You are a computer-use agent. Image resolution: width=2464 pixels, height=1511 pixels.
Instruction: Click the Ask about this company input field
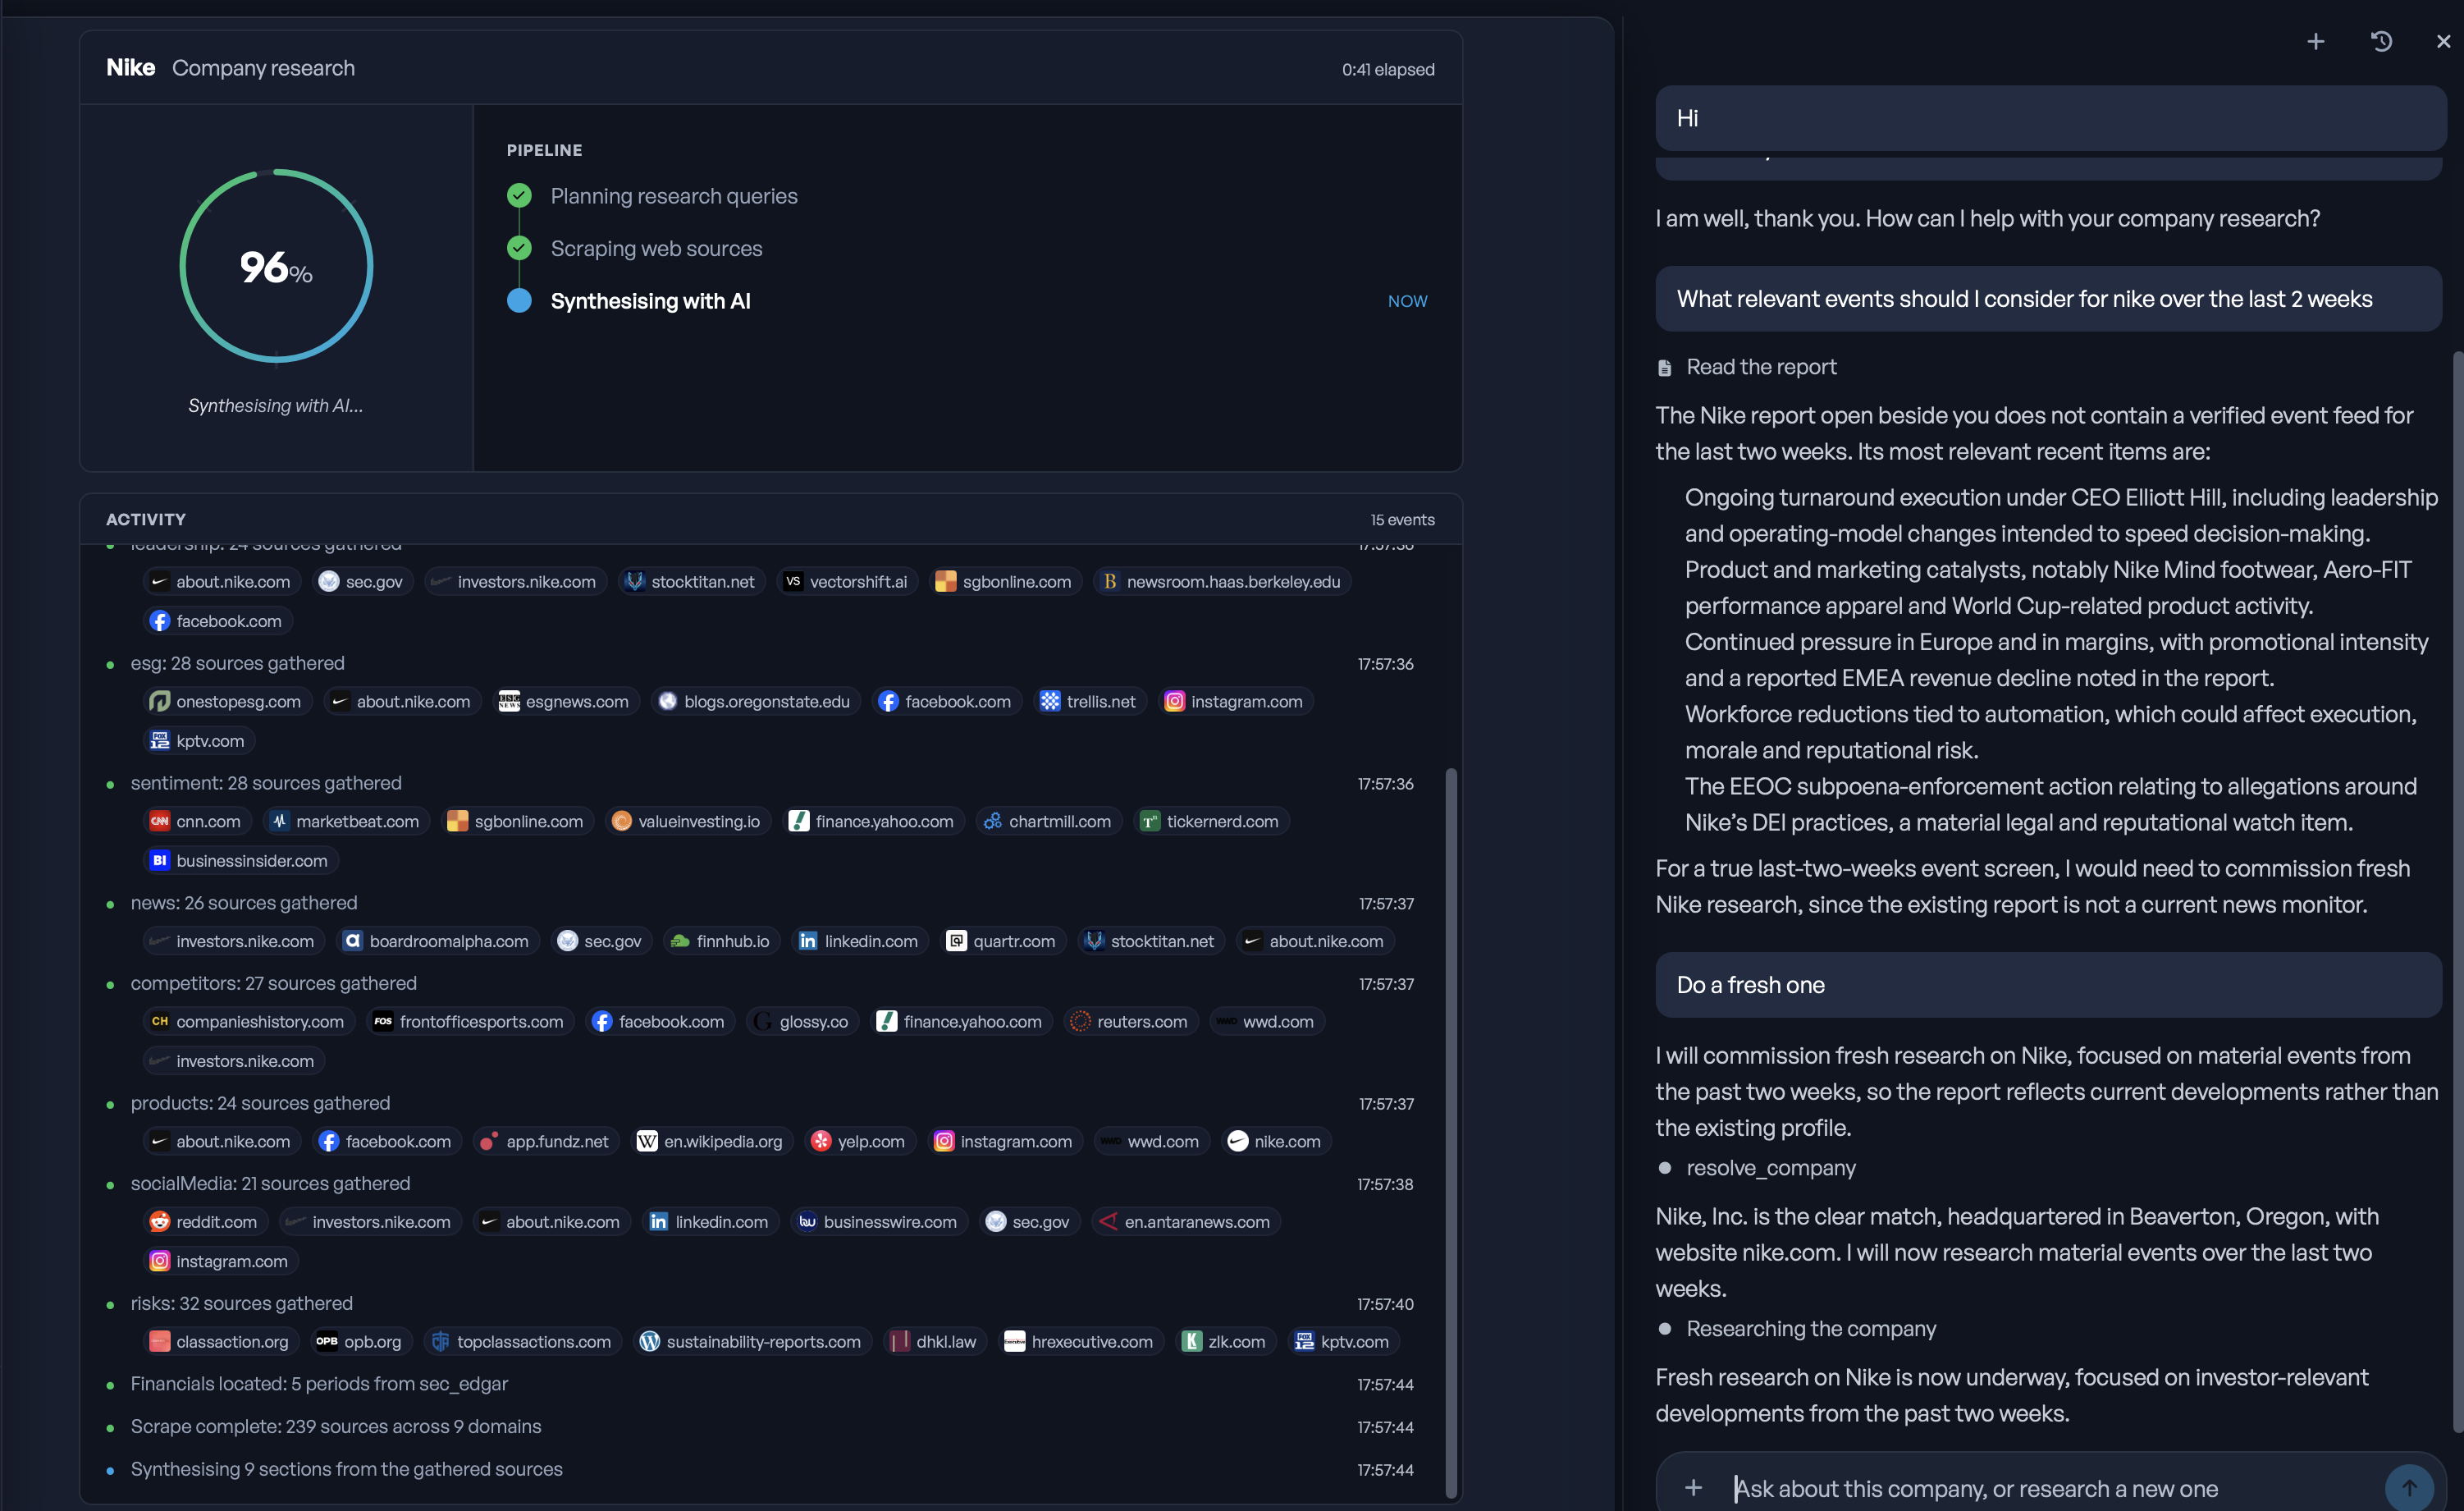(2050, 1488)
